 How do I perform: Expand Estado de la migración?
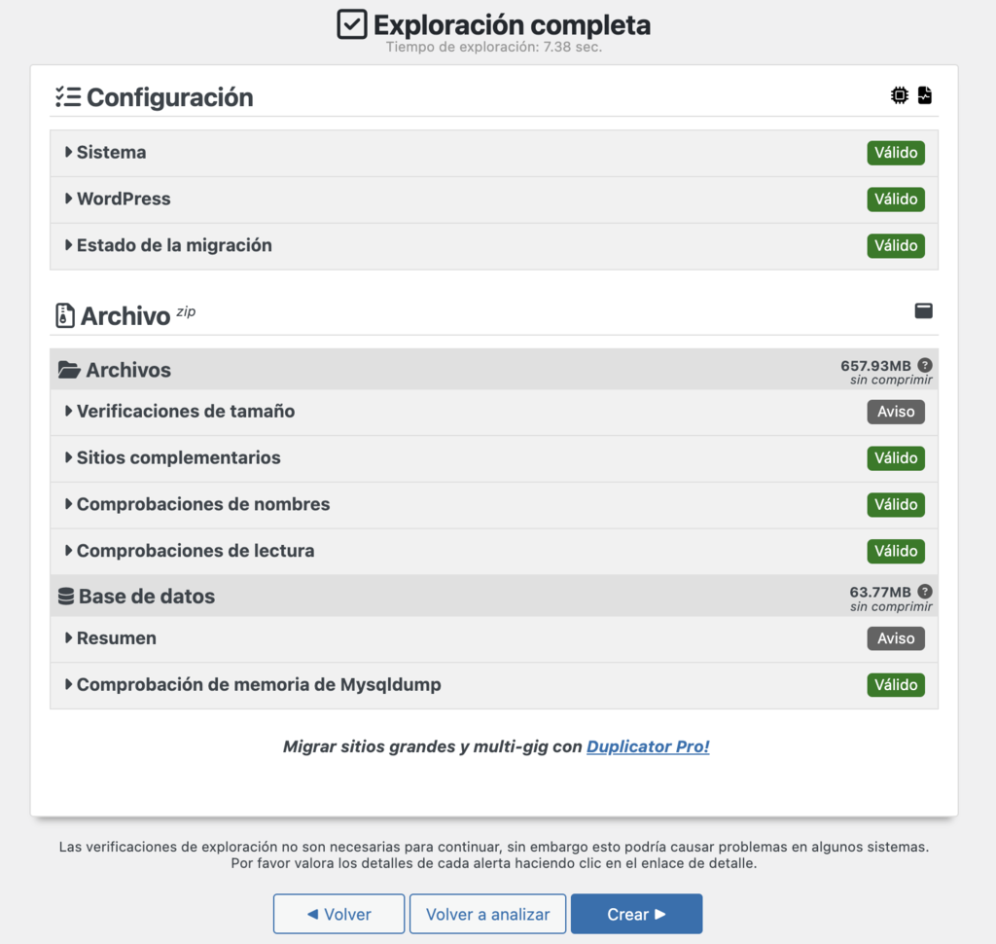click(x=175, y=245)
